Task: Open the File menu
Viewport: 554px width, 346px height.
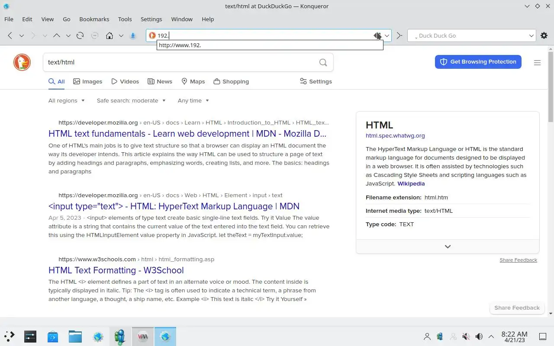Action: tap(9, 19)
